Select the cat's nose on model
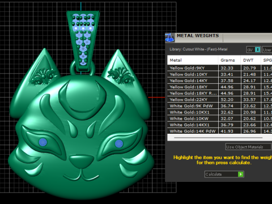Screen dimensions: 272x204 [82, 161]
